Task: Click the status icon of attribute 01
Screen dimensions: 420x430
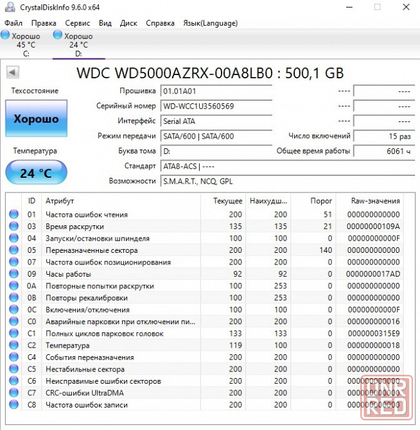Action: tap(13, 214)
